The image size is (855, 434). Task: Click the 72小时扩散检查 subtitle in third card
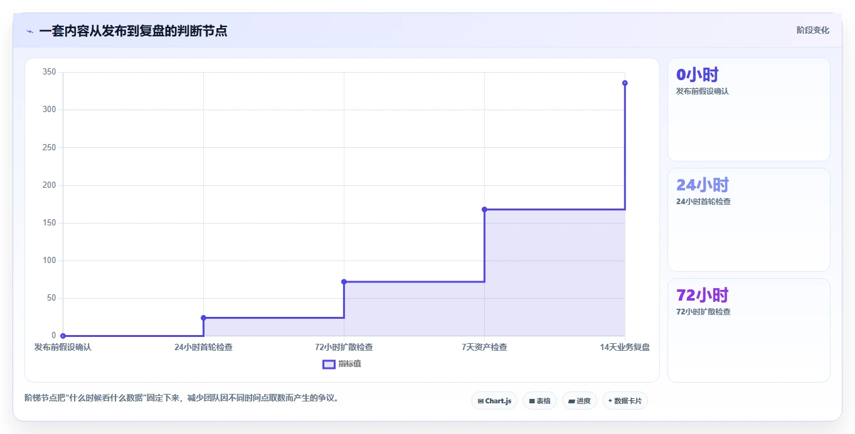[x=703, y=312]
